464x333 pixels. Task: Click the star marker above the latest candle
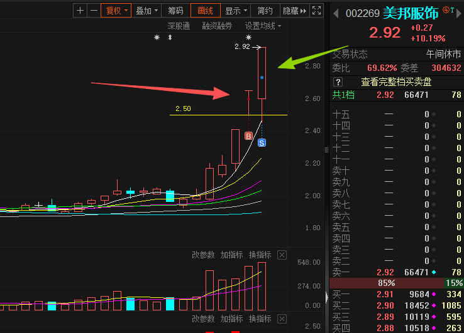pos(248,37)
